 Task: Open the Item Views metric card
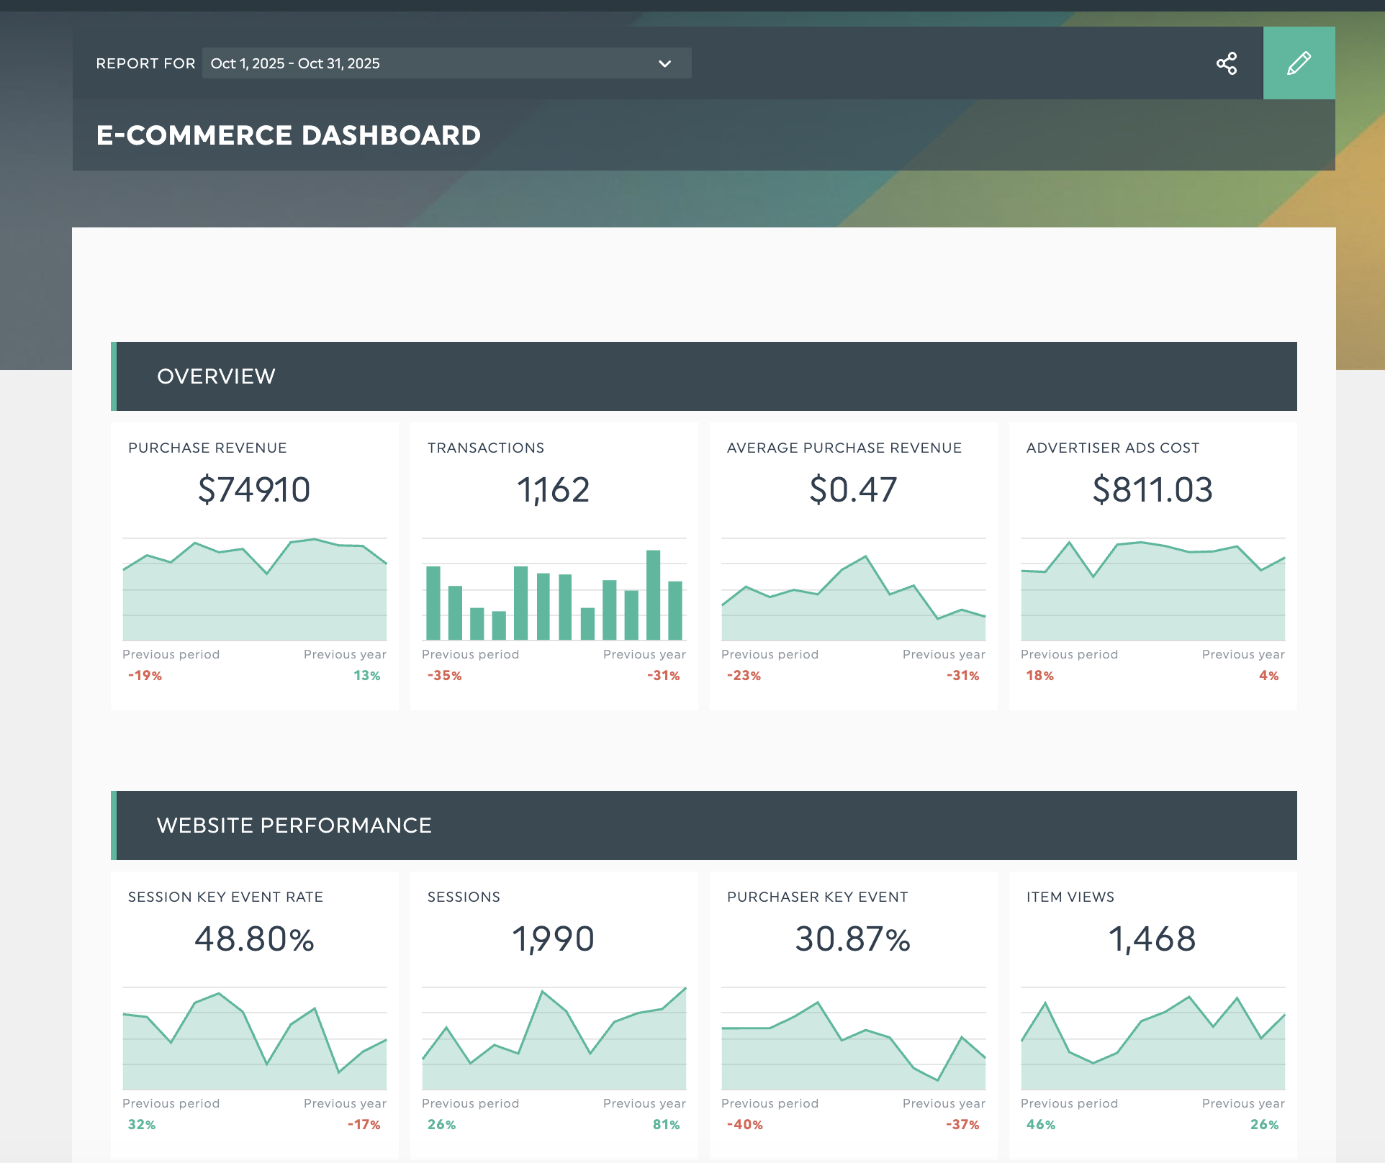pos(1152,938)
